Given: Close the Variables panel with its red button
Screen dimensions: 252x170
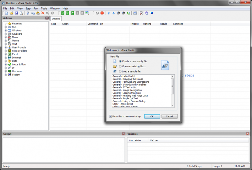Looking at the screenshot, I should tap(247, 134).
